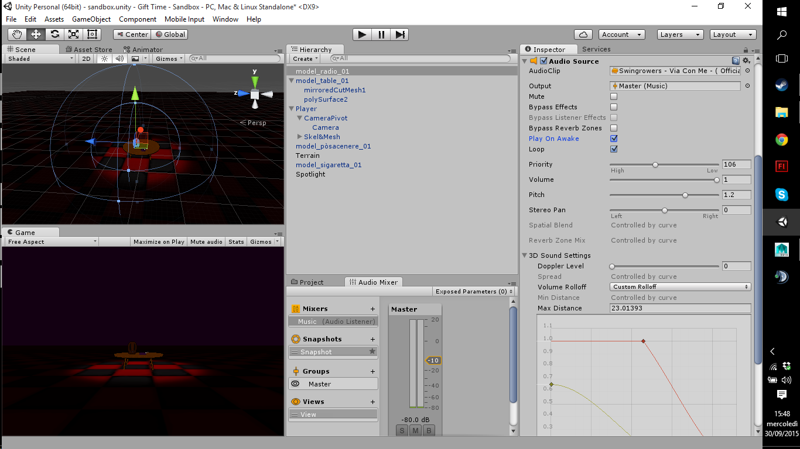
Task: Select the Hand tool in toolbar
Action: click(x=17, y=34)
